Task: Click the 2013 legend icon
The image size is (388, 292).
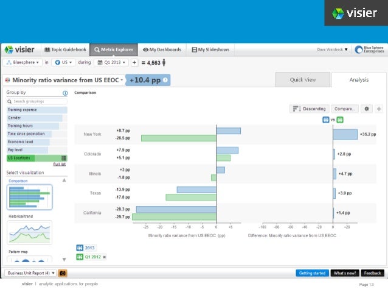Action: (80, 248)
